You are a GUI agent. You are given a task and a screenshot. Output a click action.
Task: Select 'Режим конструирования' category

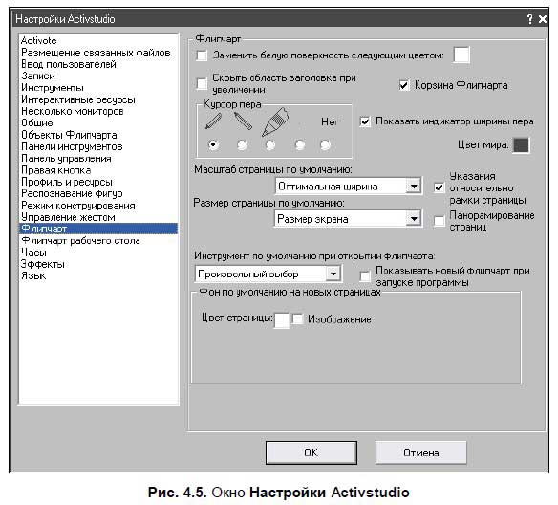78,205
